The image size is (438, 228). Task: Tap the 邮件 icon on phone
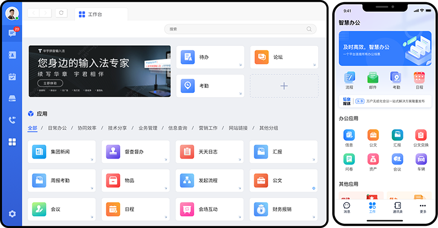pyautogui.click(x=373, y=80)
